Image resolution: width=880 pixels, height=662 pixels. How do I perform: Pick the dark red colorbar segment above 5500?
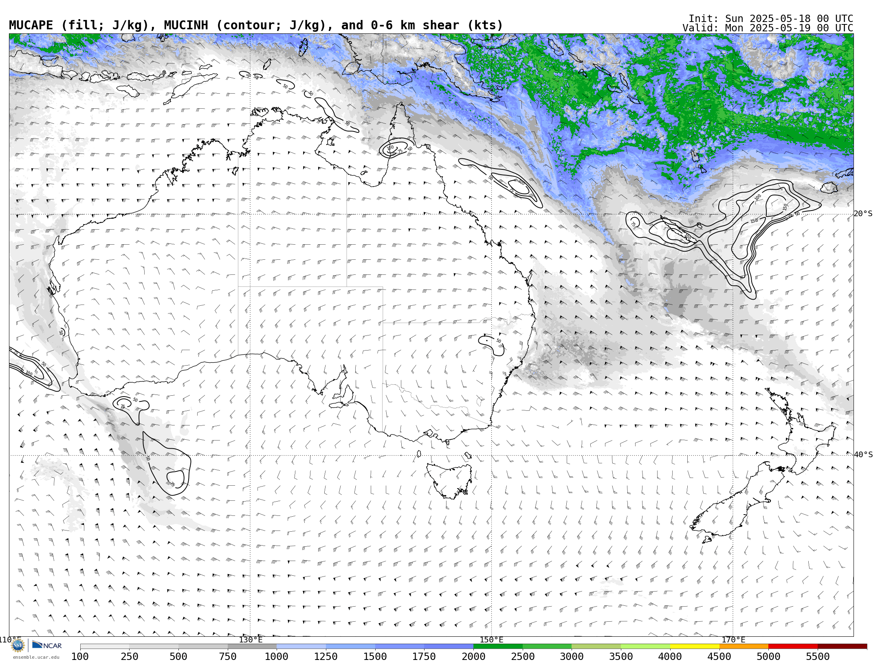(x=843, y=647)
